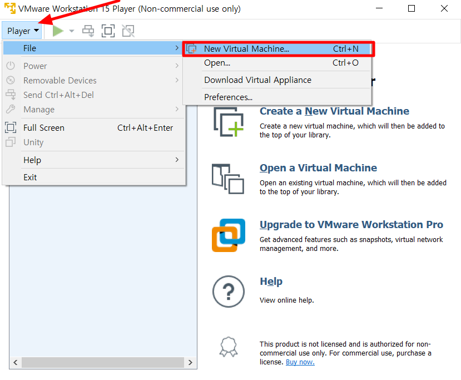This screenshot has height=380, width=461.
Task: Click Create a New Virtual Machine link
Action: coord(334,111)
